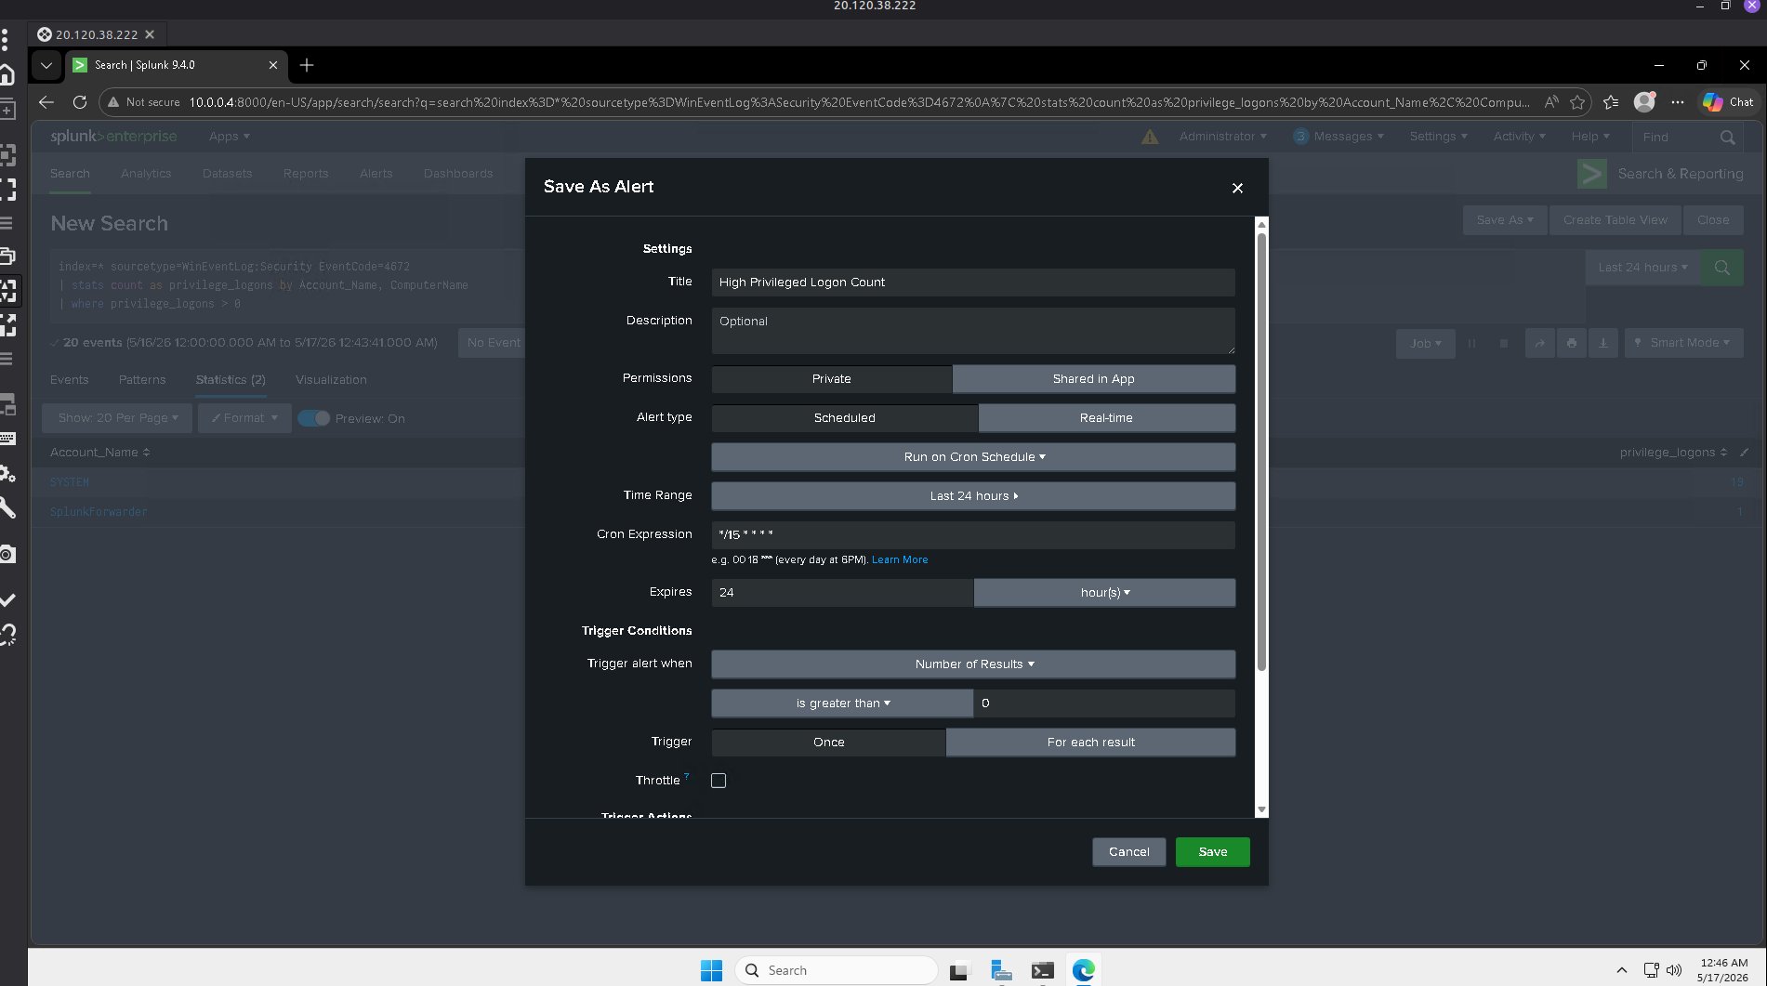The image size is (1767, 986).
Task: Open the Settings menu in Splunk
Action: [1438, 137]
